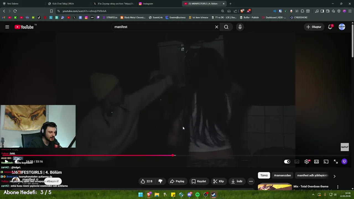This screenshot has width=354, height=199.
Task: Like the video with 22 B likes
Action: [x=147, y=181]
